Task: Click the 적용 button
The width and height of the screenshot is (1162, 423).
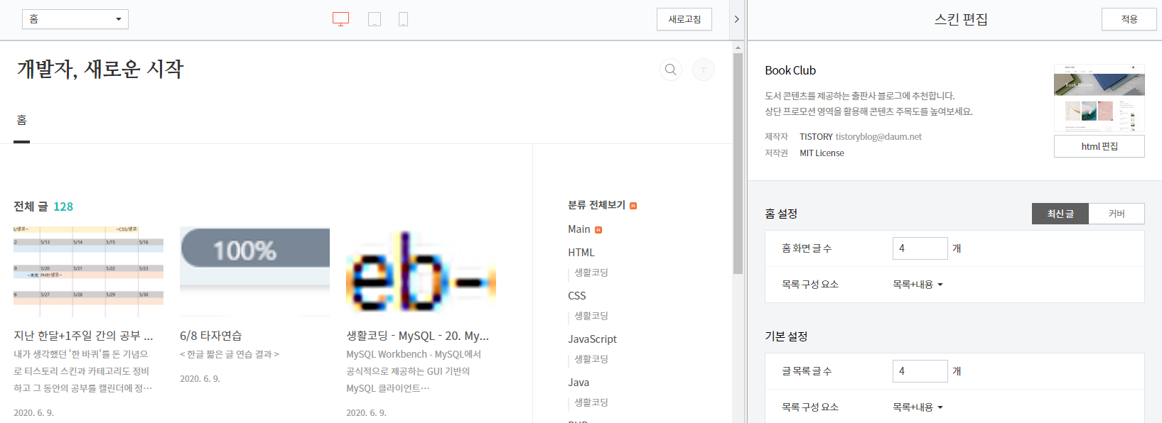Action: pyautogui.click(x=1129, y=19)
